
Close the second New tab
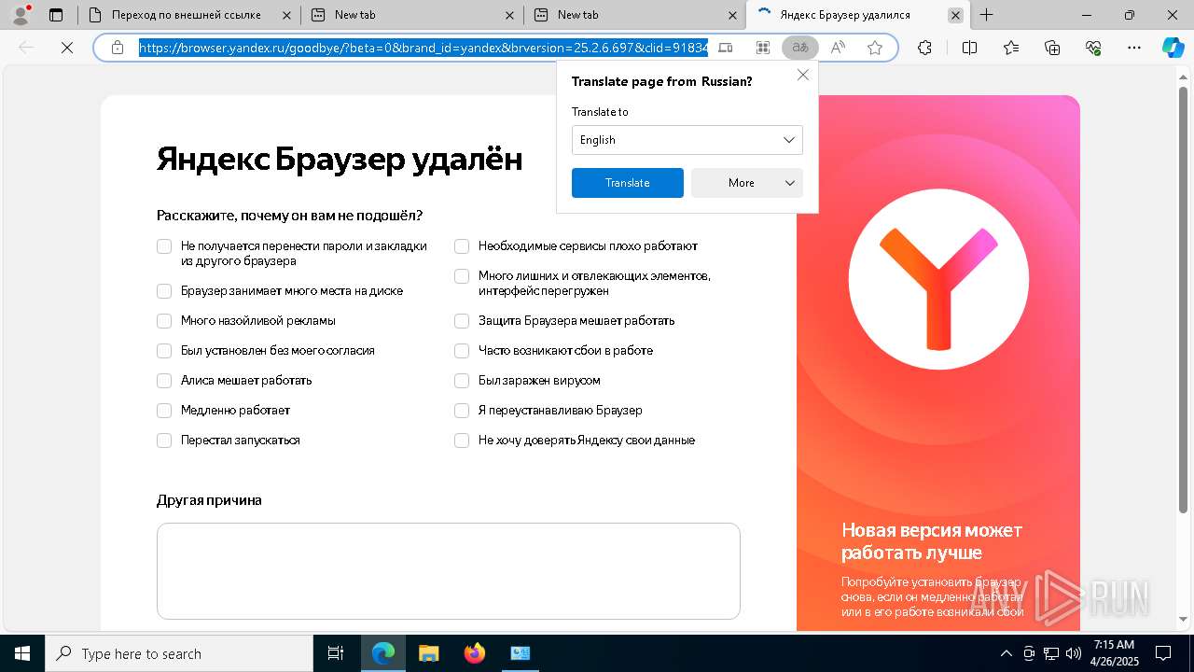pyautogui.click(x=732, y=15)
